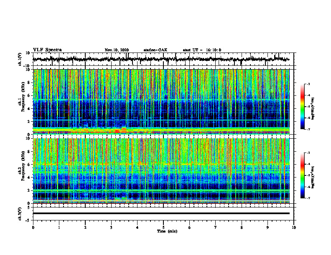The width and height of the screenshot is (331, 255).
Task: Click the "-7" tick on ch.2 colorbar
Action: [308, 198]
